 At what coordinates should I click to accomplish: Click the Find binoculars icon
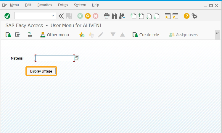coord(114,16)
